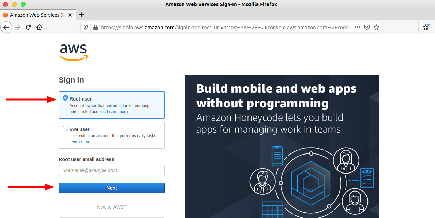The width and height of the screenshot is (435, 218).
Task: Save this page to Pocket
Action: 367,27
